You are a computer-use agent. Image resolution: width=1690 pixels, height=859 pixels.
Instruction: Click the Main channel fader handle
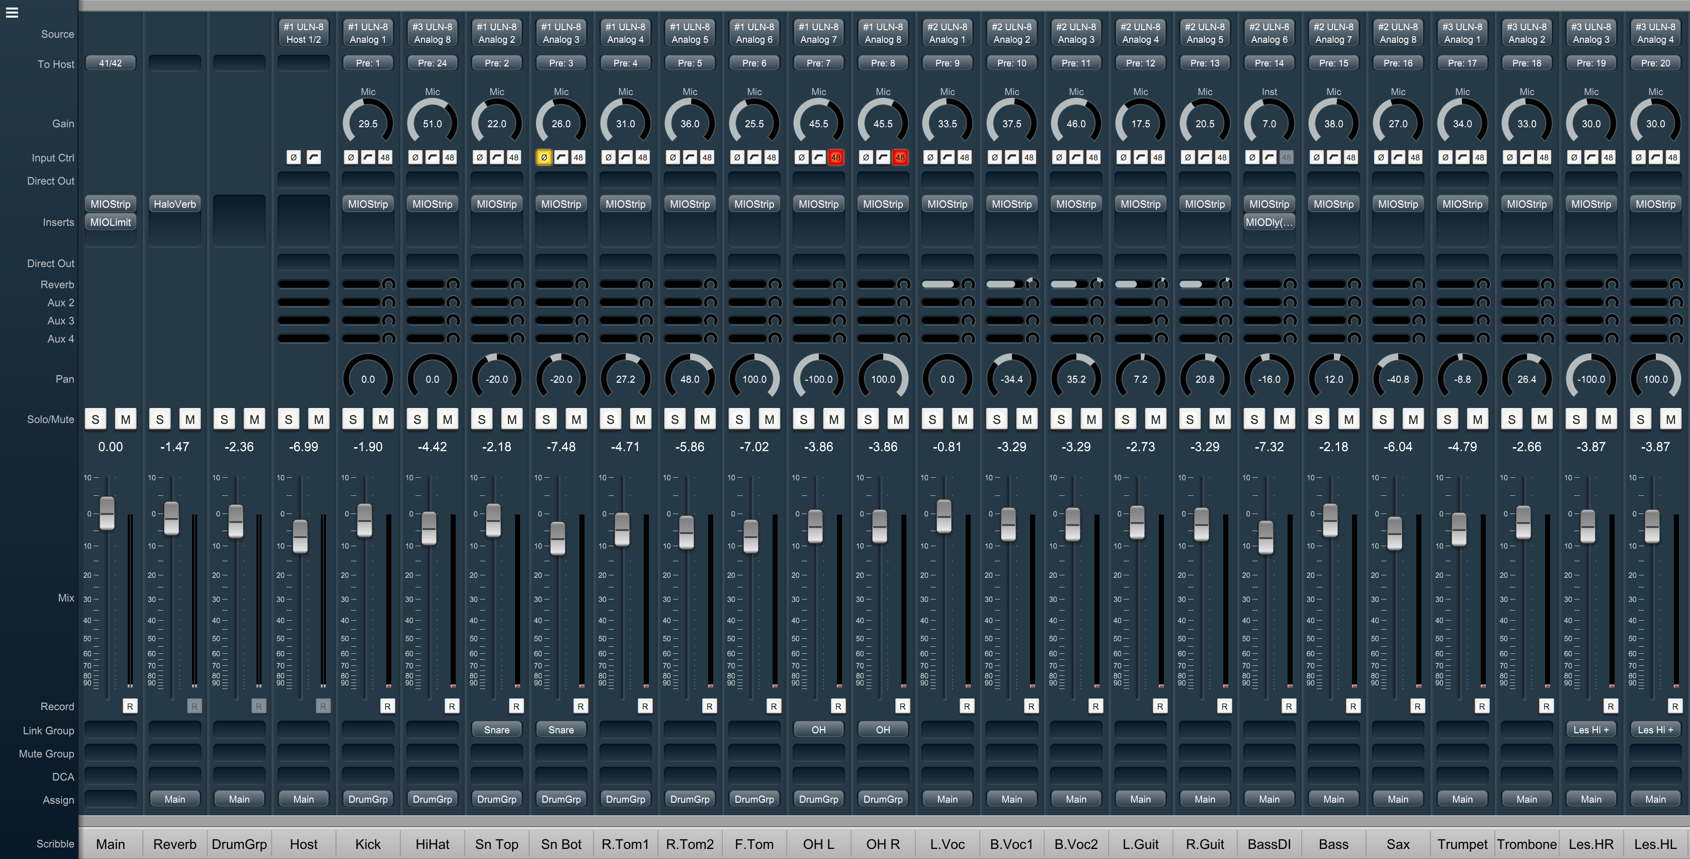pyautogui.click(x=107, y=513)
